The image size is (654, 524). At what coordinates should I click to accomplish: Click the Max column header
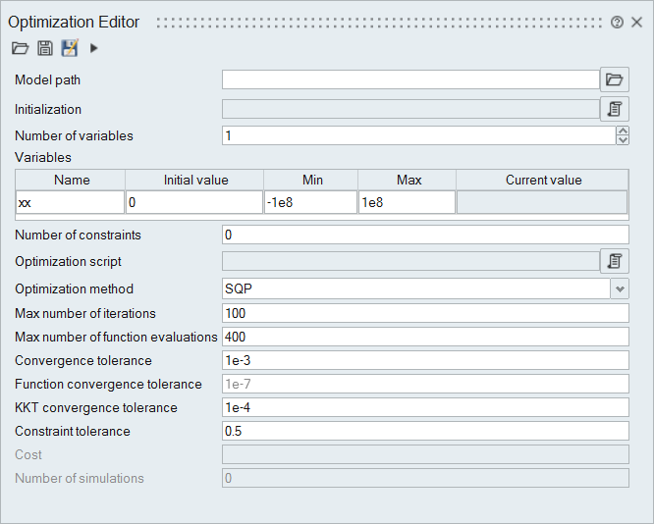point(408,180)
